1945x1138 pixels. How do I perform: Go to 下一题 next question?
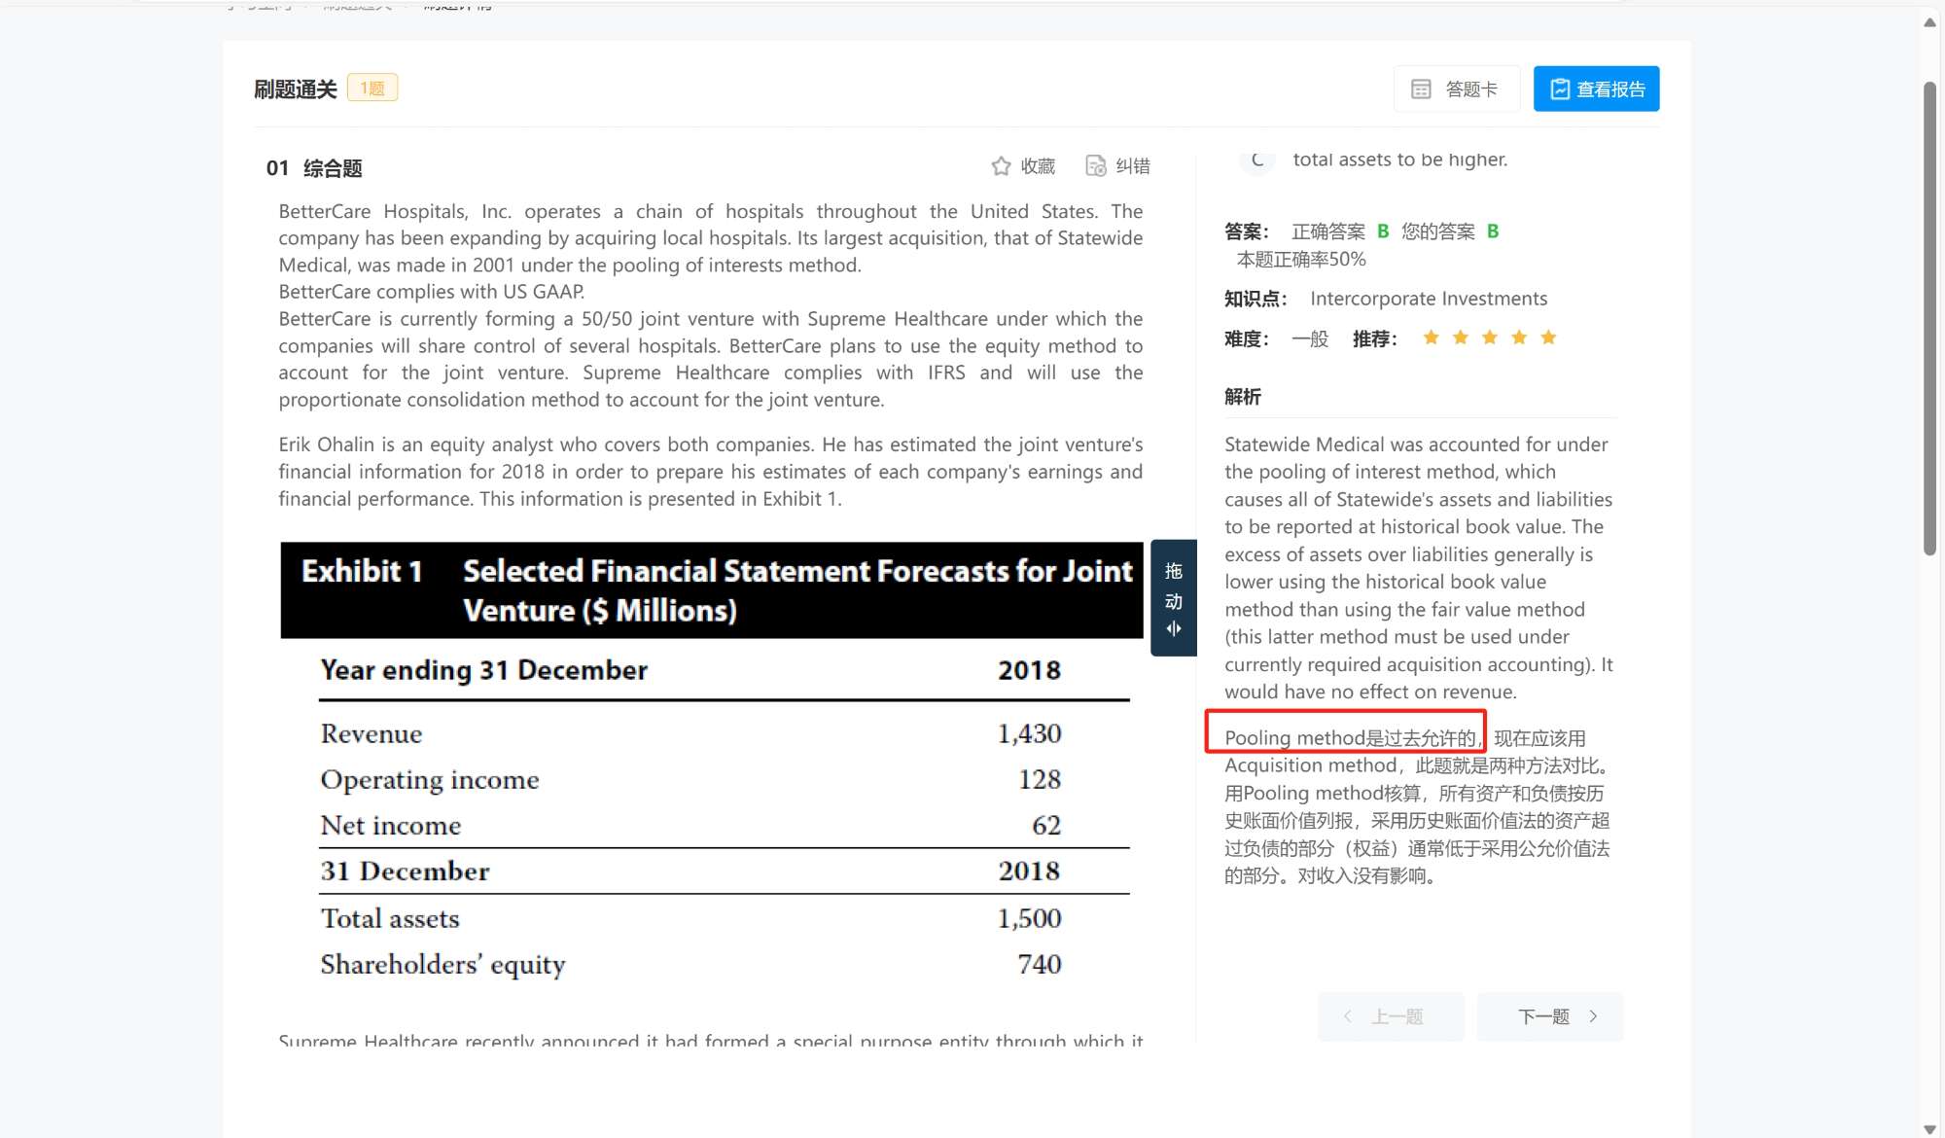click(1549, 1016)
